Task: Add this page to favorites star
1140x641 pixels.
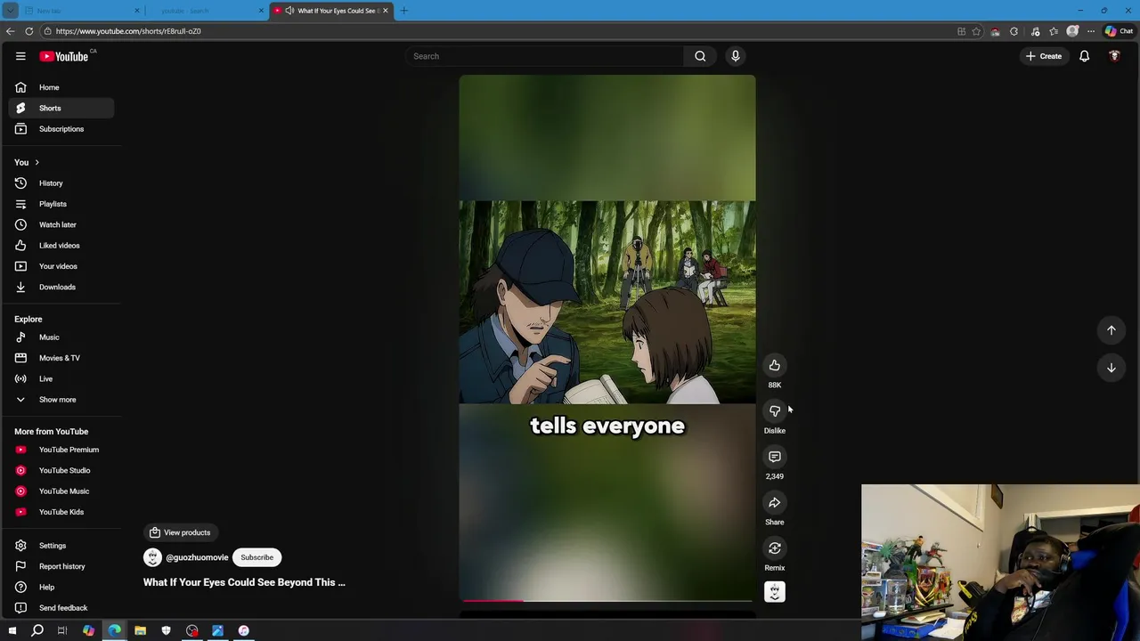Action: 976,31
